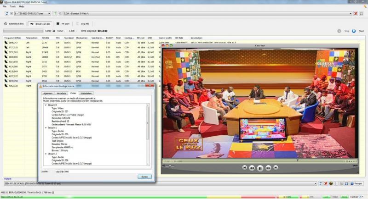Screen dimensions: 368x199
Task: Open the Codec tab in media info
Action: tap(73, 93)
